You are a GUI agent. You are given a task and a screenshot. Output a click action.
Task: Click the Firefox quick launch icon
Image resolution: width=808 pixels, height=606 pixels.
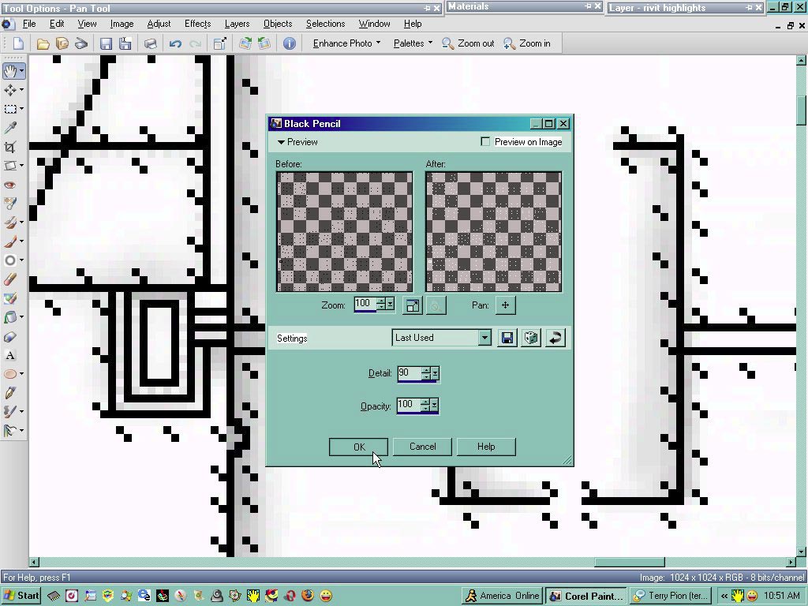pyautogui.click(x=308, y=596)
